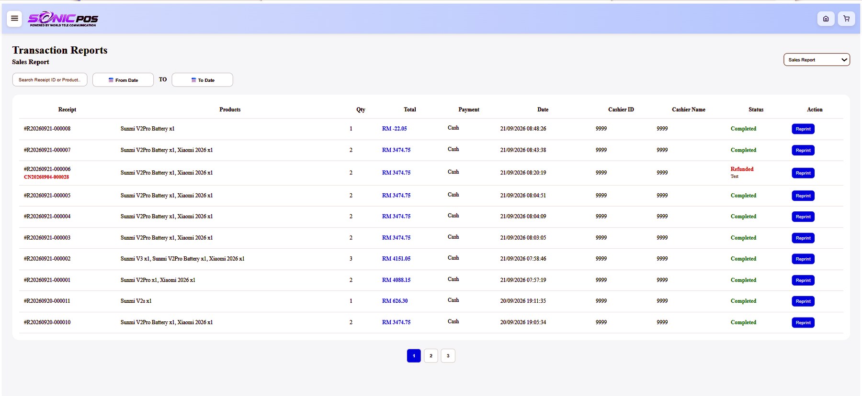
Task: Click the Qty column header
Action: click(x=361, y=110)
